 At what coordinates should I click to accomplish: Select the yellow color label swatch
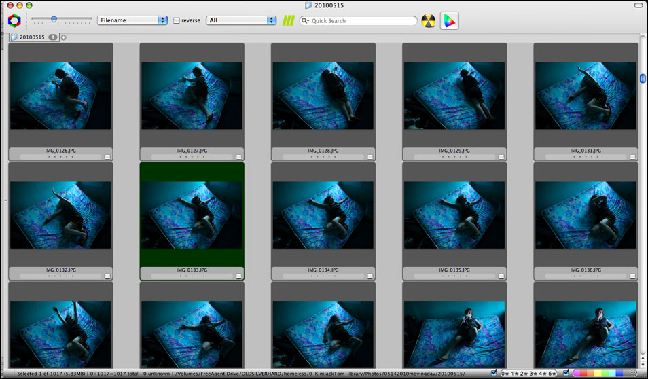coord(598,374)
